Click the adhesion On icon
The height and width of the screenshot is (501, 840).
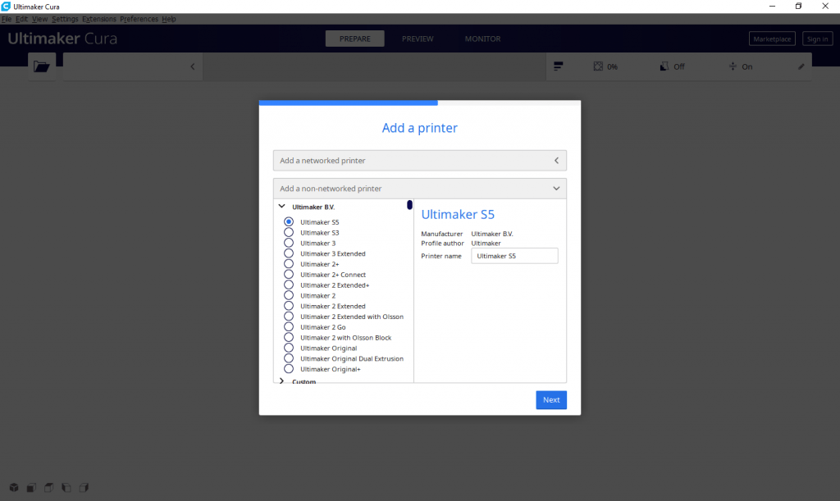click(x=733, y=66)
